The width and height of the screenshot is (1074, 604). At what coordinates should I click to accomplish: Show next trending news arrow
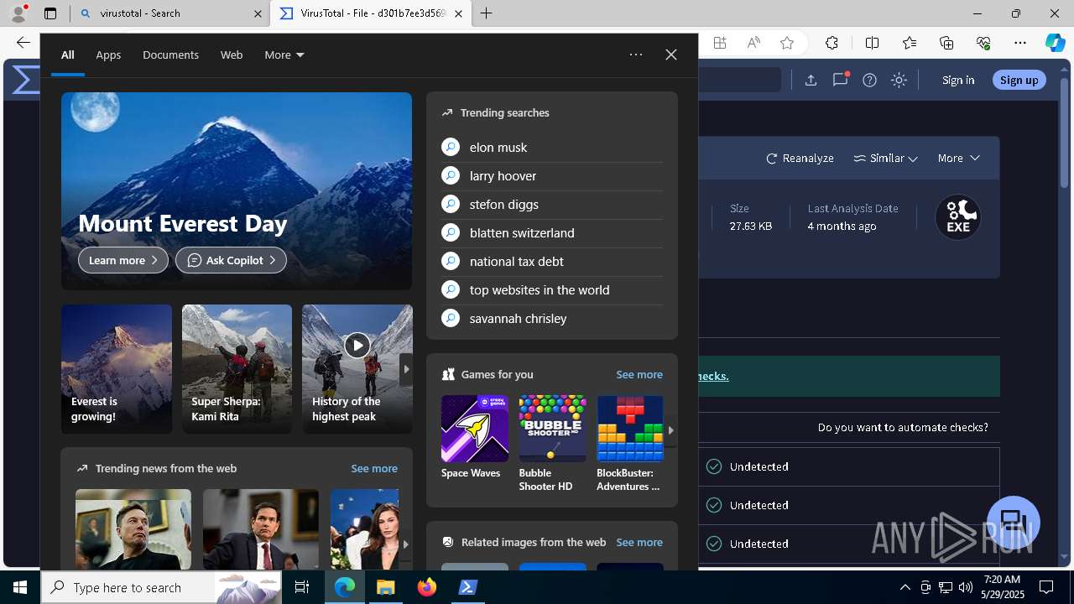[x=406, y=544]
